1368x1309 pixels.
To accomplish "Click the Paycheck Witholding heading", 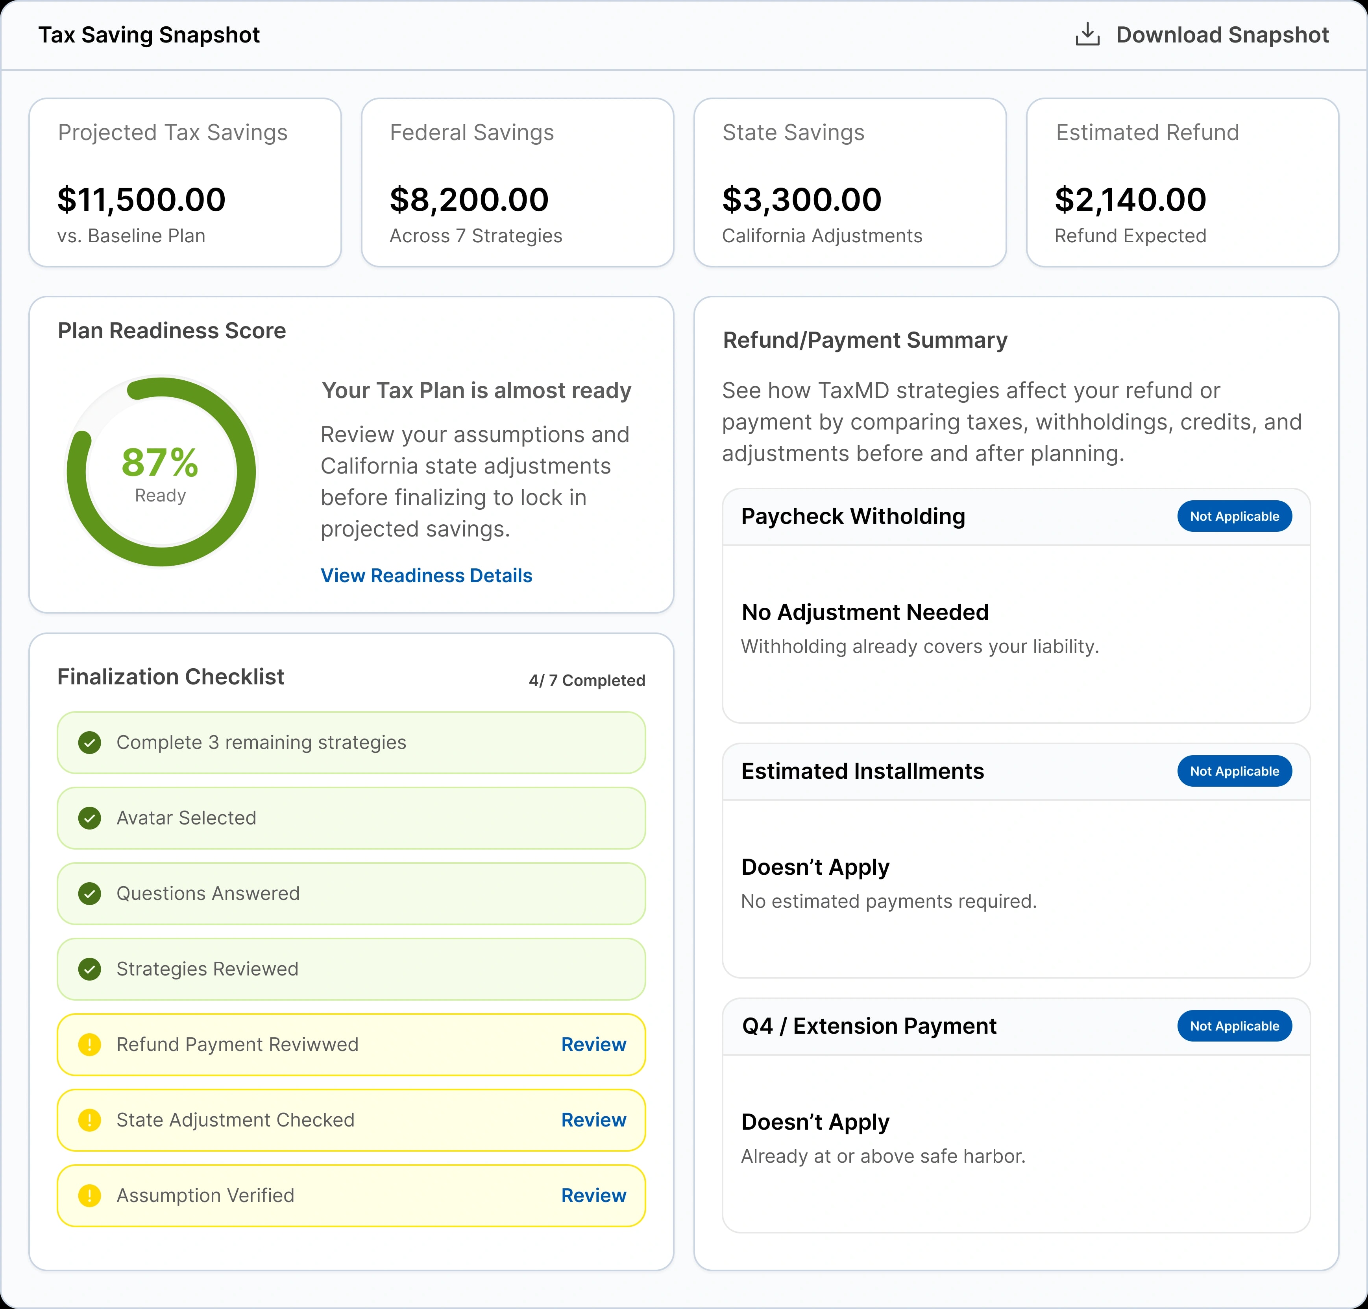I will (x=853, y=516).
